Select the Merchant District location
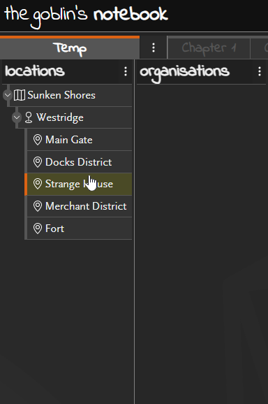Image resolution: width=268 pixels, height=404 pixels. point(80,206)
